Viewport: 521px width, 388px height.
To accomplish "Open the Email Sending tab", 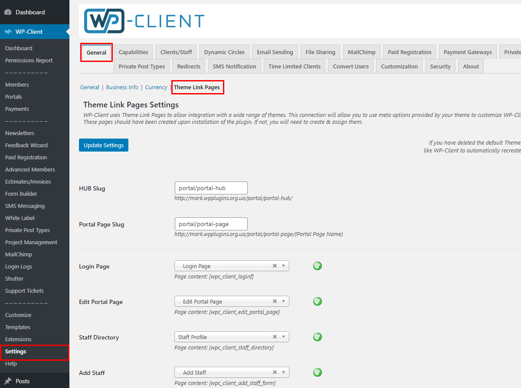I will pos(275,52).
